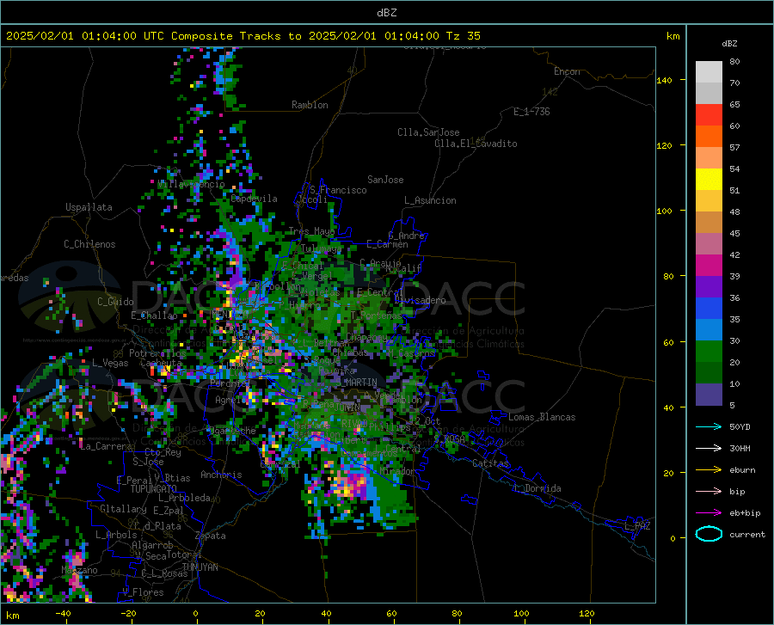
Task: Click the Encon place label on map
Action: click(x=567, y=71)
